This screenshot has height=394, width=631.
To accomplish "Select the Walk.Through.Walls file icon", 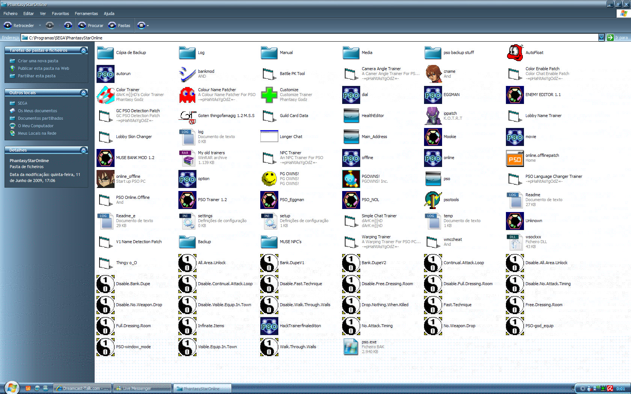I will [269, 347].
